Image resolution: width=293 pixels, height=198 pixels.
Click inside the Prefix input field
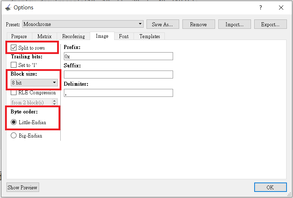coord(118,56)
